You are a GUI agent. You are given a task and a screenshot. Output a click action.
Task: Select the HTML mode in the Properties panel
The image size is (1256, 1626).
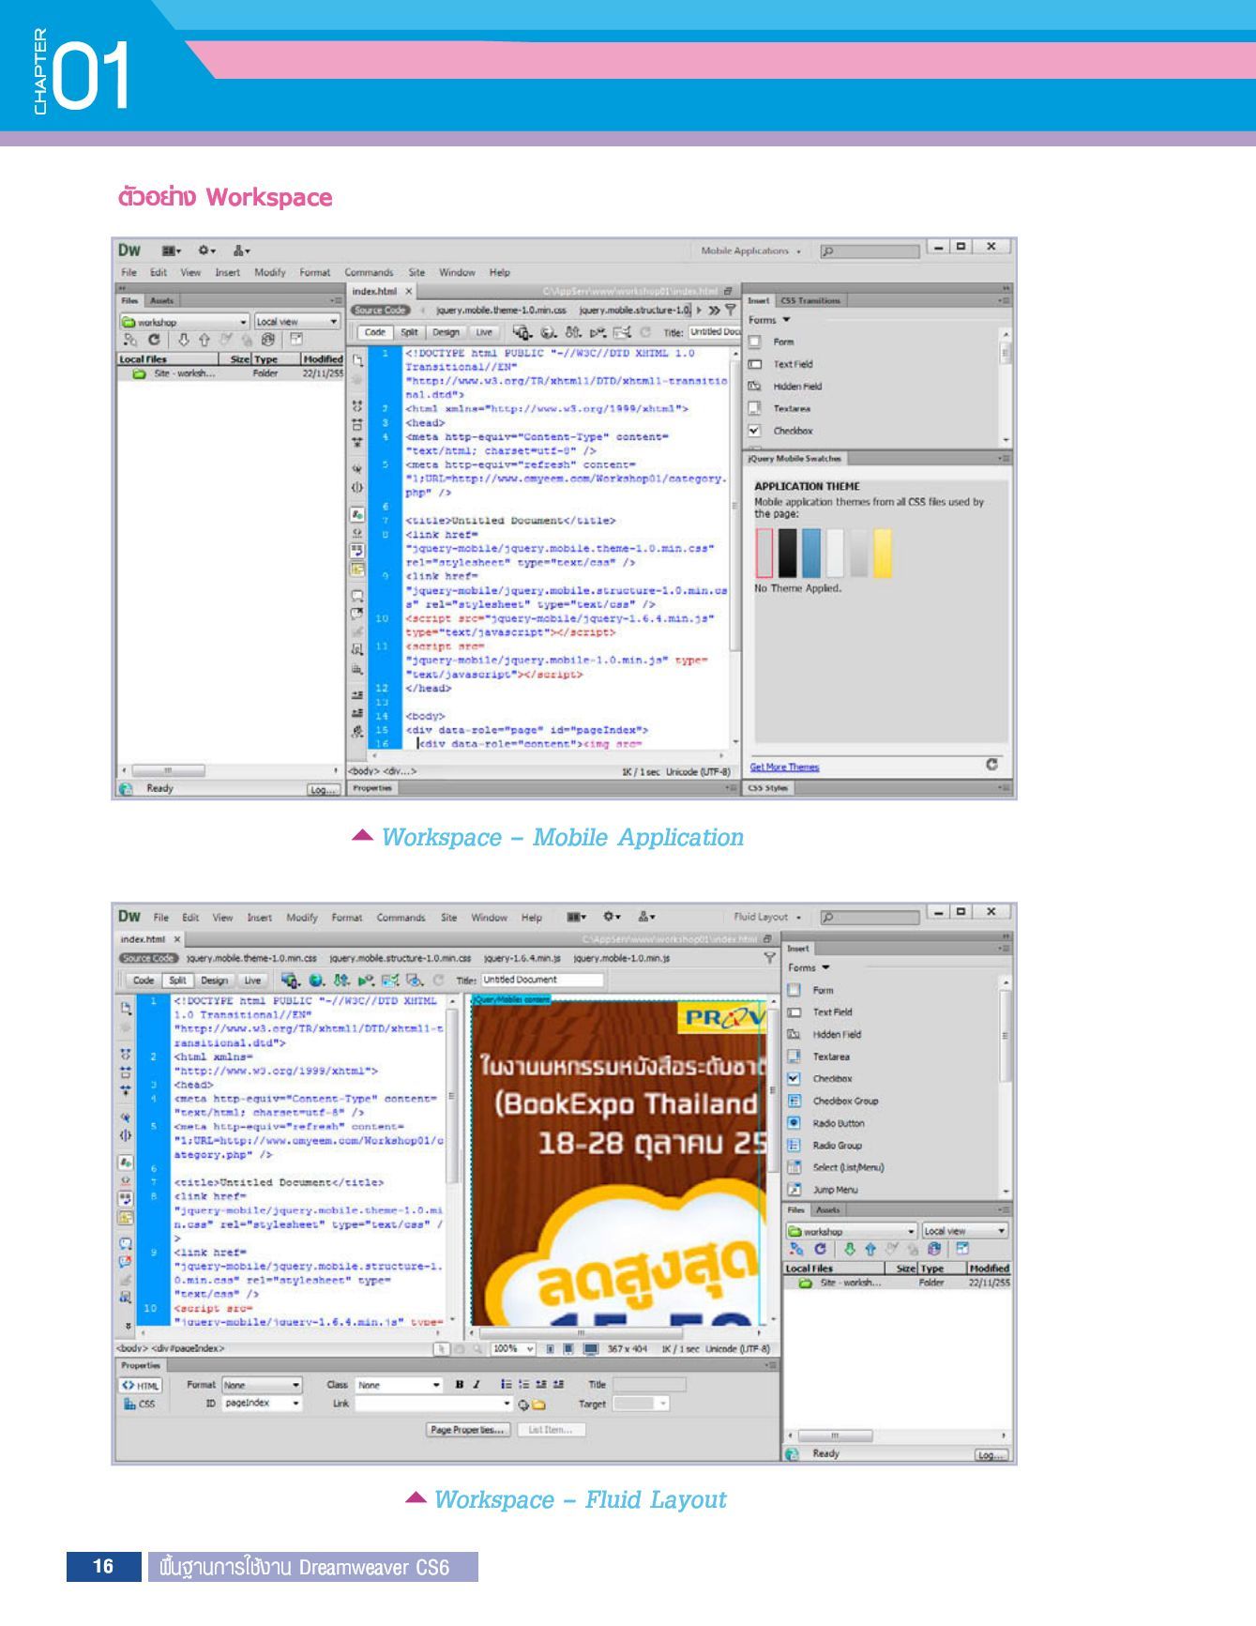tap(140, 1386)
